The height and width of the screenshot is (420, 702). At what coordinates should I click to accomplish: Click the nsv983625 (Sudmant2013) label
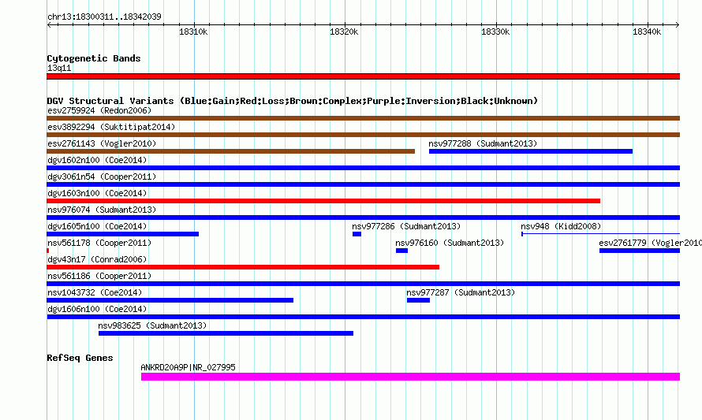[152, 325]
